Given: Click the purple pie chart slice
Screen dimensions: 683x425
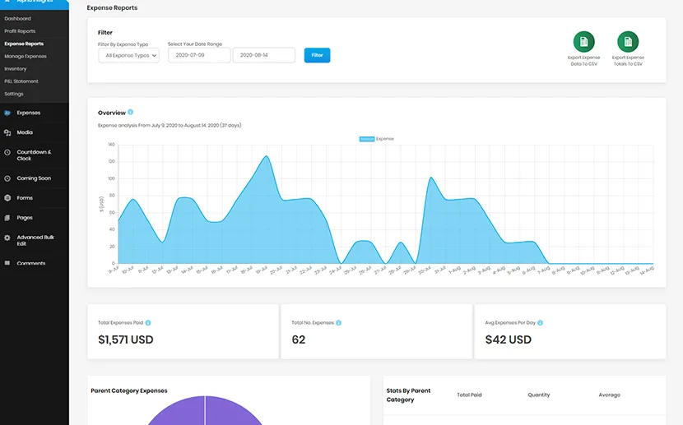Looking at the screenshot, I should tap(205, 411).
